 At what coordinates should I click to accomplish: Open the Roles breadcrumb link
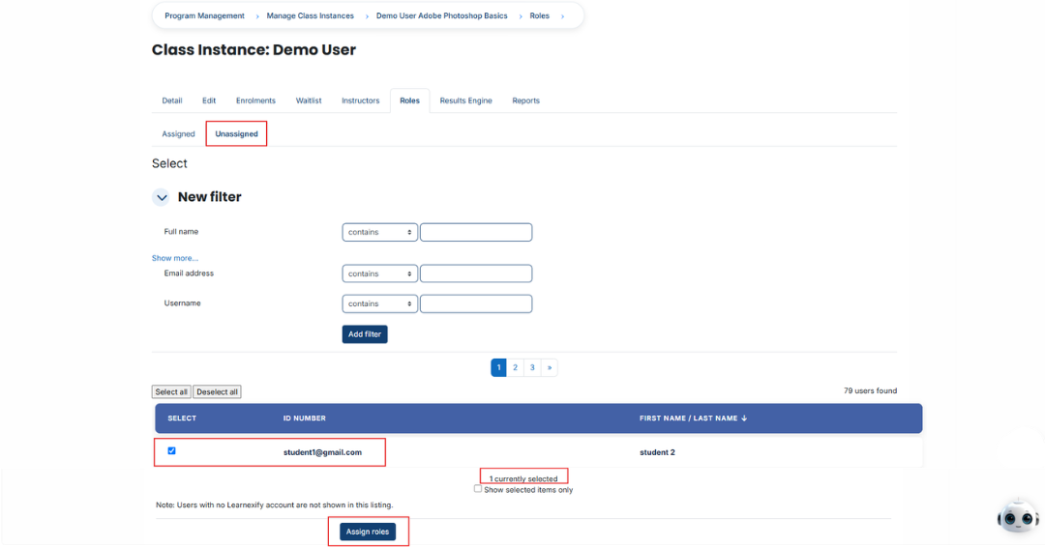coord(540,16)
